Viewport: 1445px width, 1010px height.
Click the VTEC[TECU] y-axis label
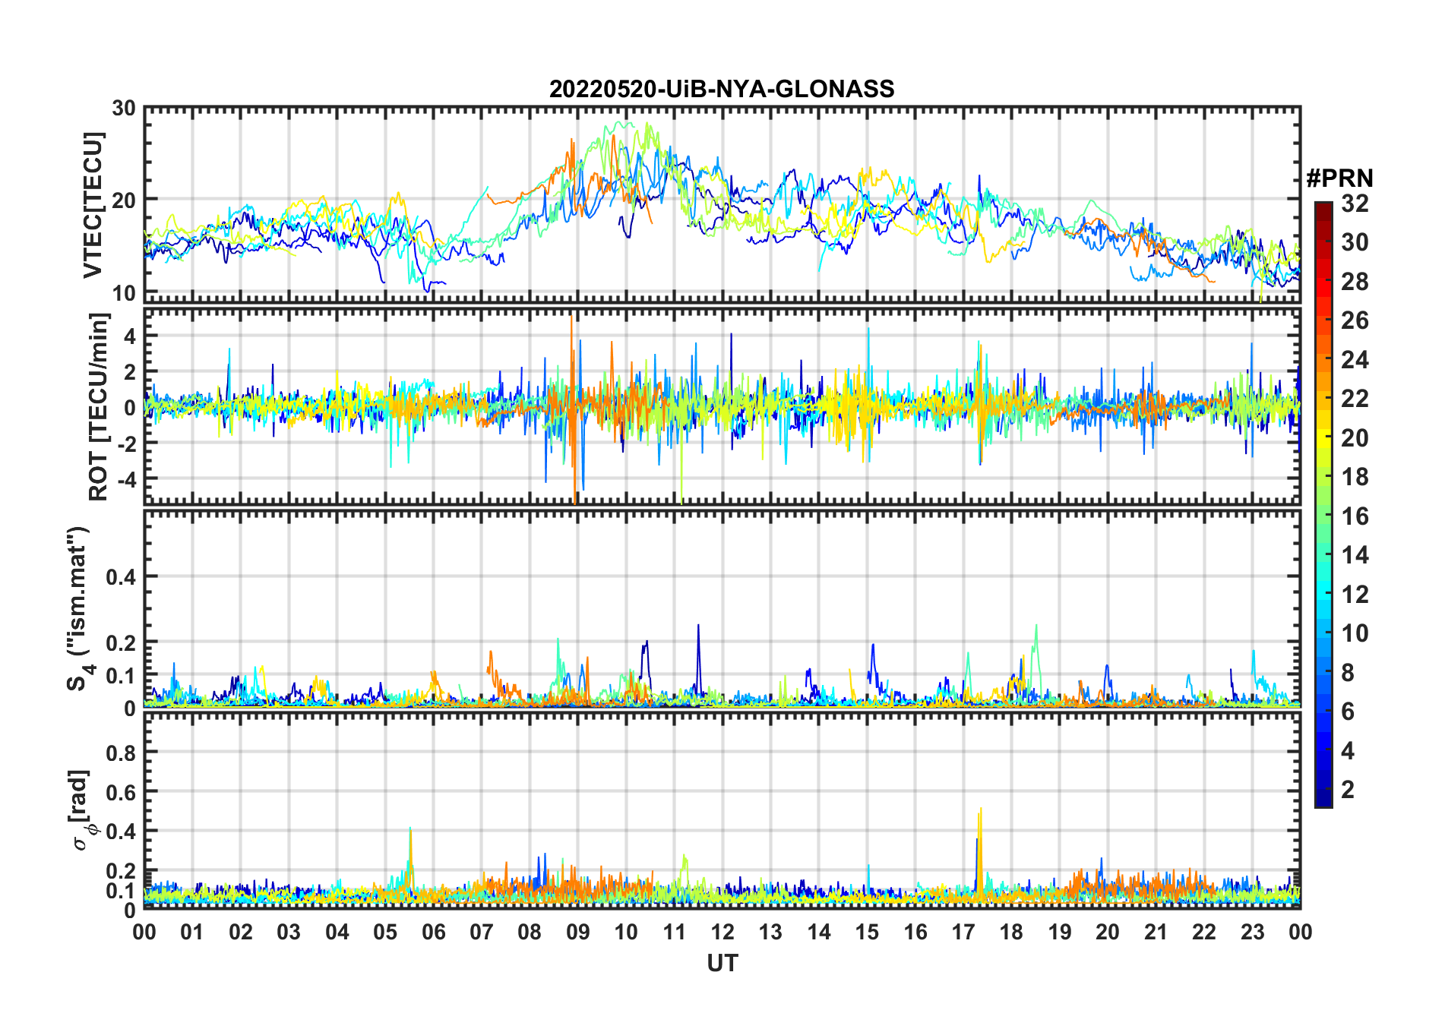pyautogui.click(x=93, y=205)
